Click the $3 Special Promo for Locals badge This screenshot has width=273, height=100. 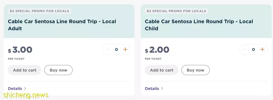39,11
